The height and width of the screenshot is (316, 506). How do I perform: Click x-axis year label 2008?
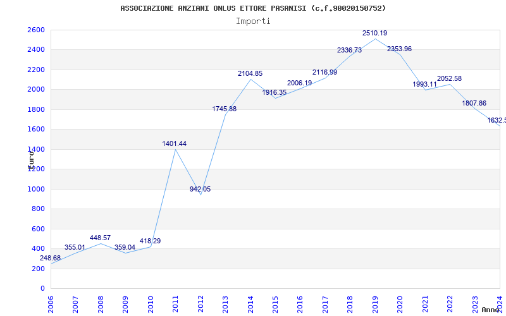pyautogui.click(x=101, y=304)
